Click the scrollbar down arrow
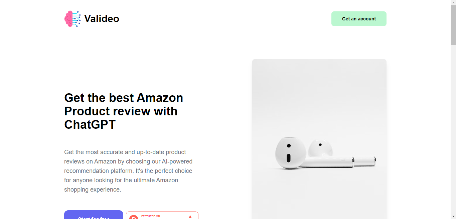The height and width of the screenshot is (219, 456). (453, 216)
